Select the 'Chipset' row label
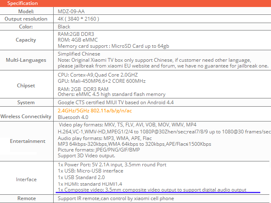 (26, 86)
